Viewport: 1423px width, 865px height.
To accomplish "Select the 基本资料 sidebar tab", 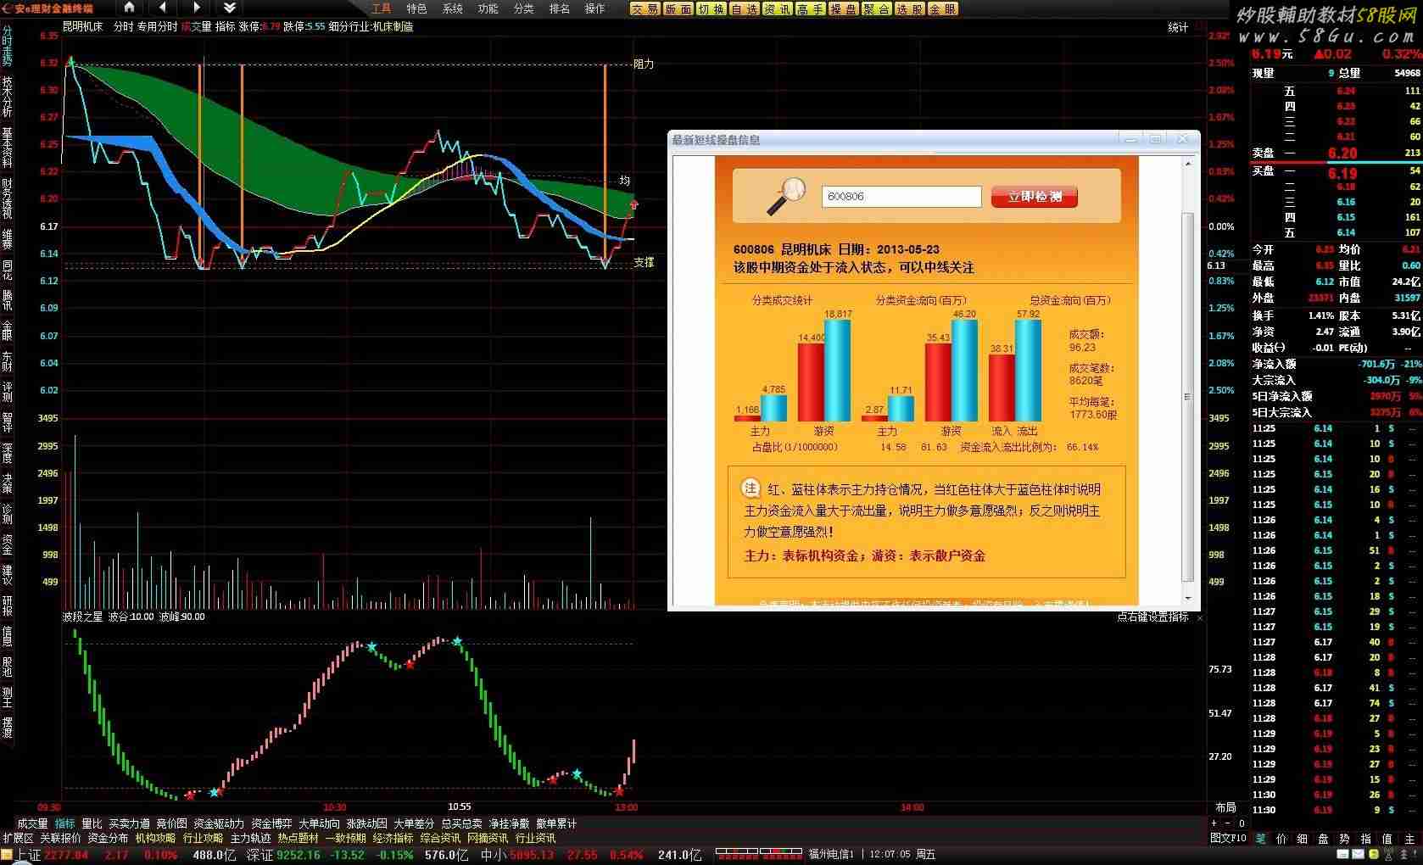I will coord(8,147).
